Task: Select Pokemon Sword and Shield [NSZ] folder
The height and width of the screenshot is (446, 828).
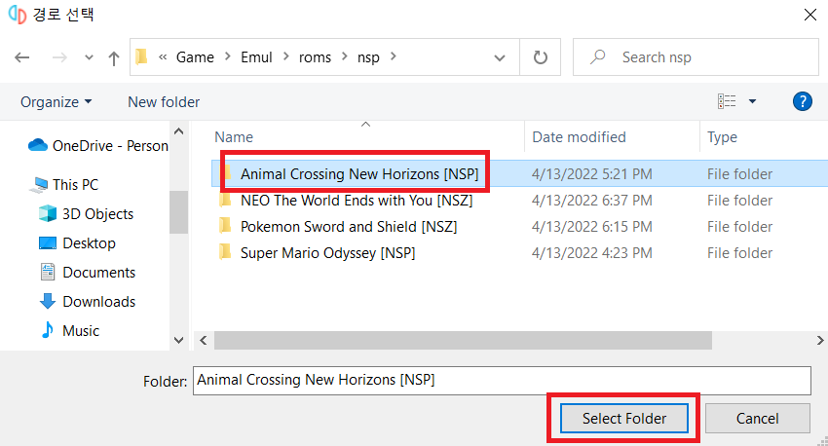Action: point(349,227)
